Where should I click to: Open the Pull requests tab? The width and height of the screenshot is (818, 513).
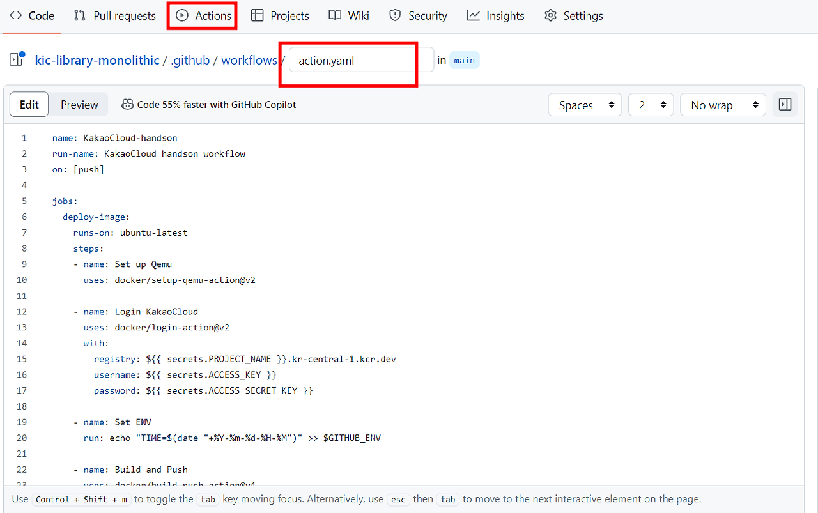(x=115, y=16)
